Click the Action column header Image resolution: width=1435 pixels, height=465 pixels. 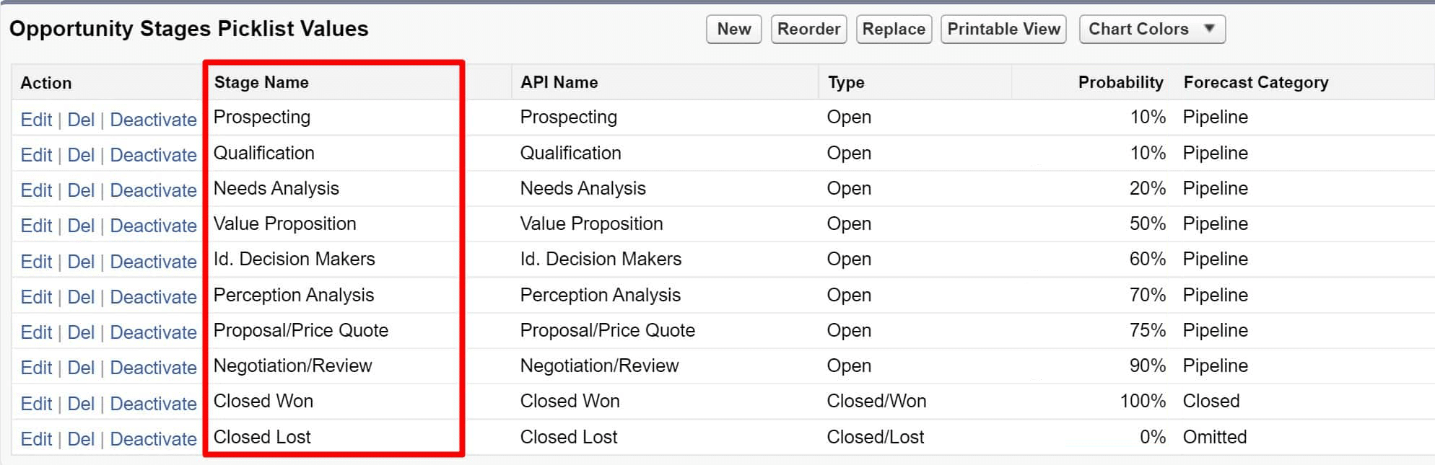(46, 83)
